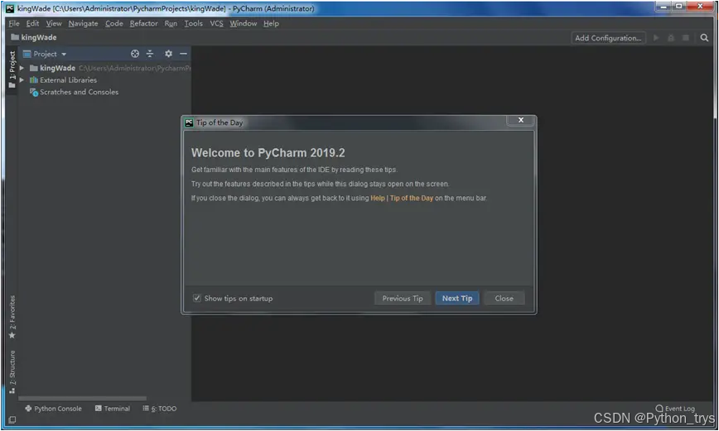Open the Help menu

pyautogui.click(x=271, y=23)
